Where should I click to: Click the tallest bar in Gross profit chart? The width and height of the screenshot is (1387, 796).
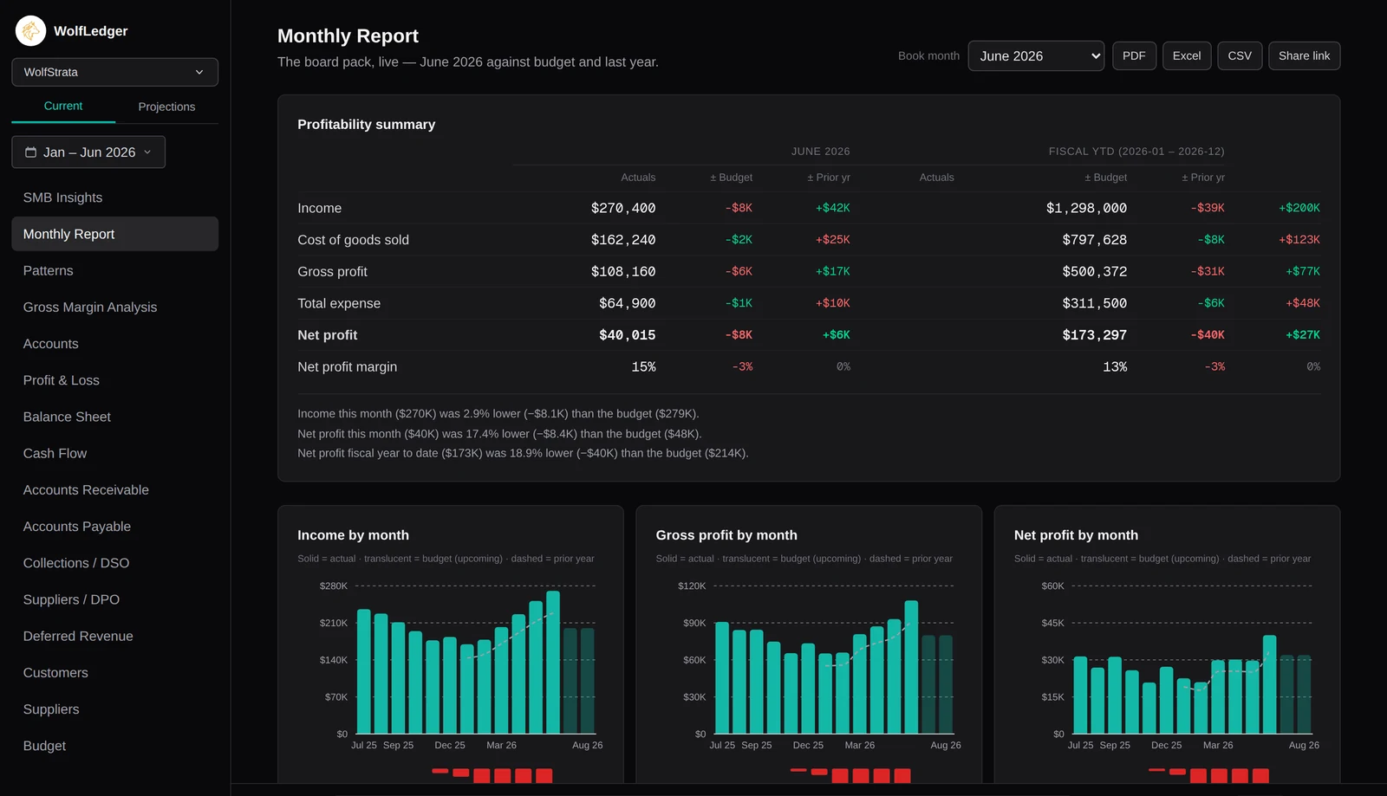pos(911,667)
